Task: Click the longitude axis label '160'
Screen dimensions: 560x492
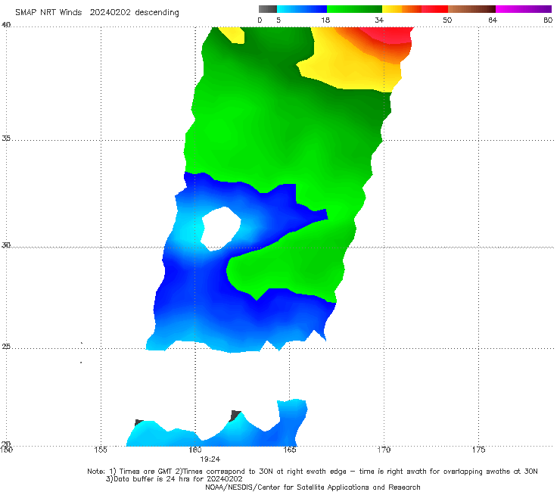Action: click(x=195, y=450)
